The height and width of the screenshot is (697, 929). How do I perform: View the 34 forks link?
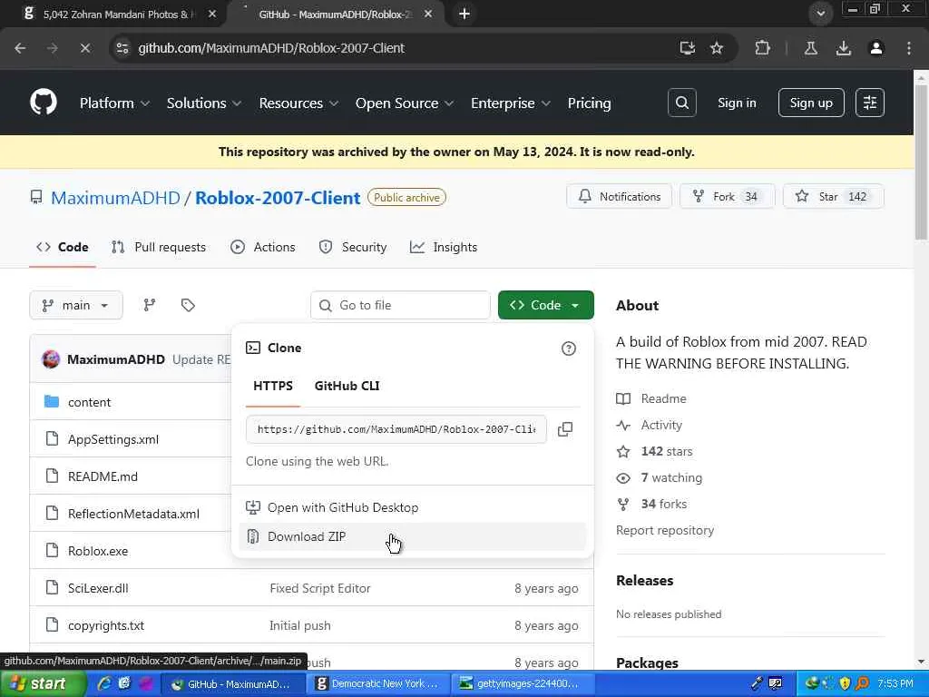pyautogui.click(x=663, y=504)
